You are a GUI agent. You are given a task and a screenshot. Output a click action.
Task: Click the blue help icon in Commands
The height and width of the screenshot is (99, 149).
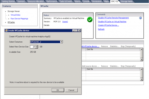click(140, 18)
